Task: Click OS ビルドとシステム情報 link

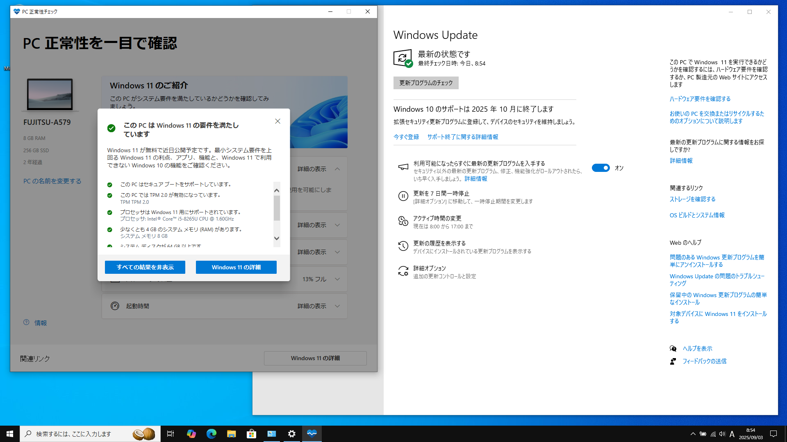Action: point(697,215)
